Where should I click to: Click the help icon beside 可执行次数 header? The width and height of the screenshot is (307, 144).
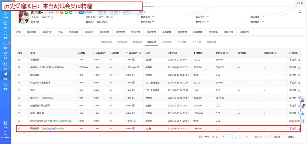pos(140,53)
